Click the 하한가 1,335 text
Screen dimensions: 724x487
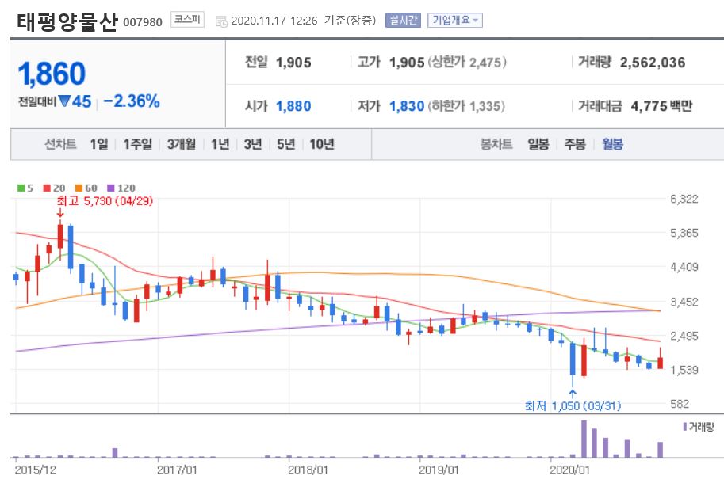[x=466, y=107]
